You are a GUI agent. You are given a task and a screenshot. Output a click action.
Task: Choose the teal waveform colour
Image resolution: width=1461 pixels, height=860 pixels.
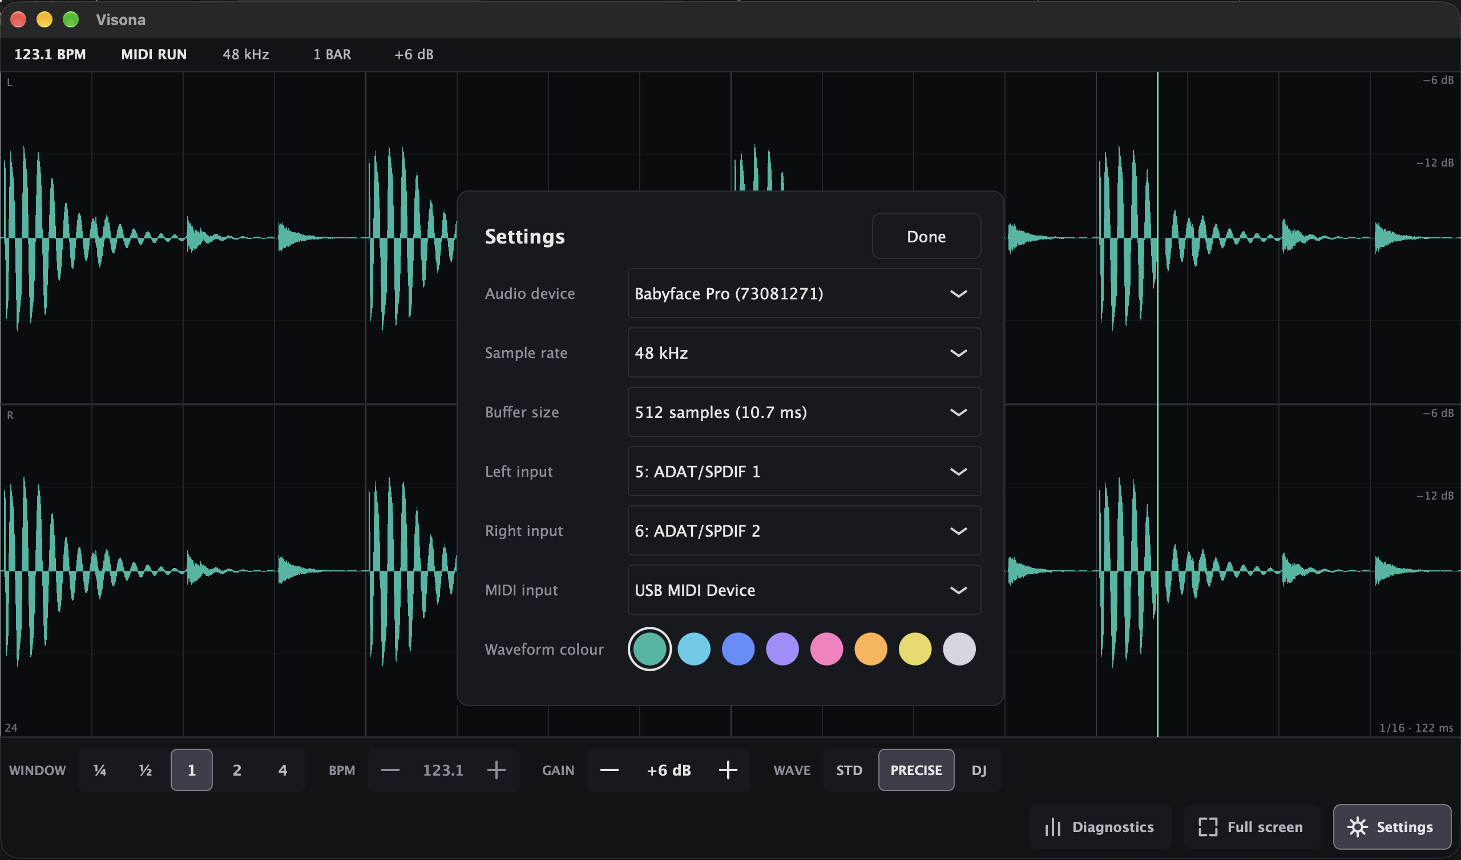(x=649, y=649)
